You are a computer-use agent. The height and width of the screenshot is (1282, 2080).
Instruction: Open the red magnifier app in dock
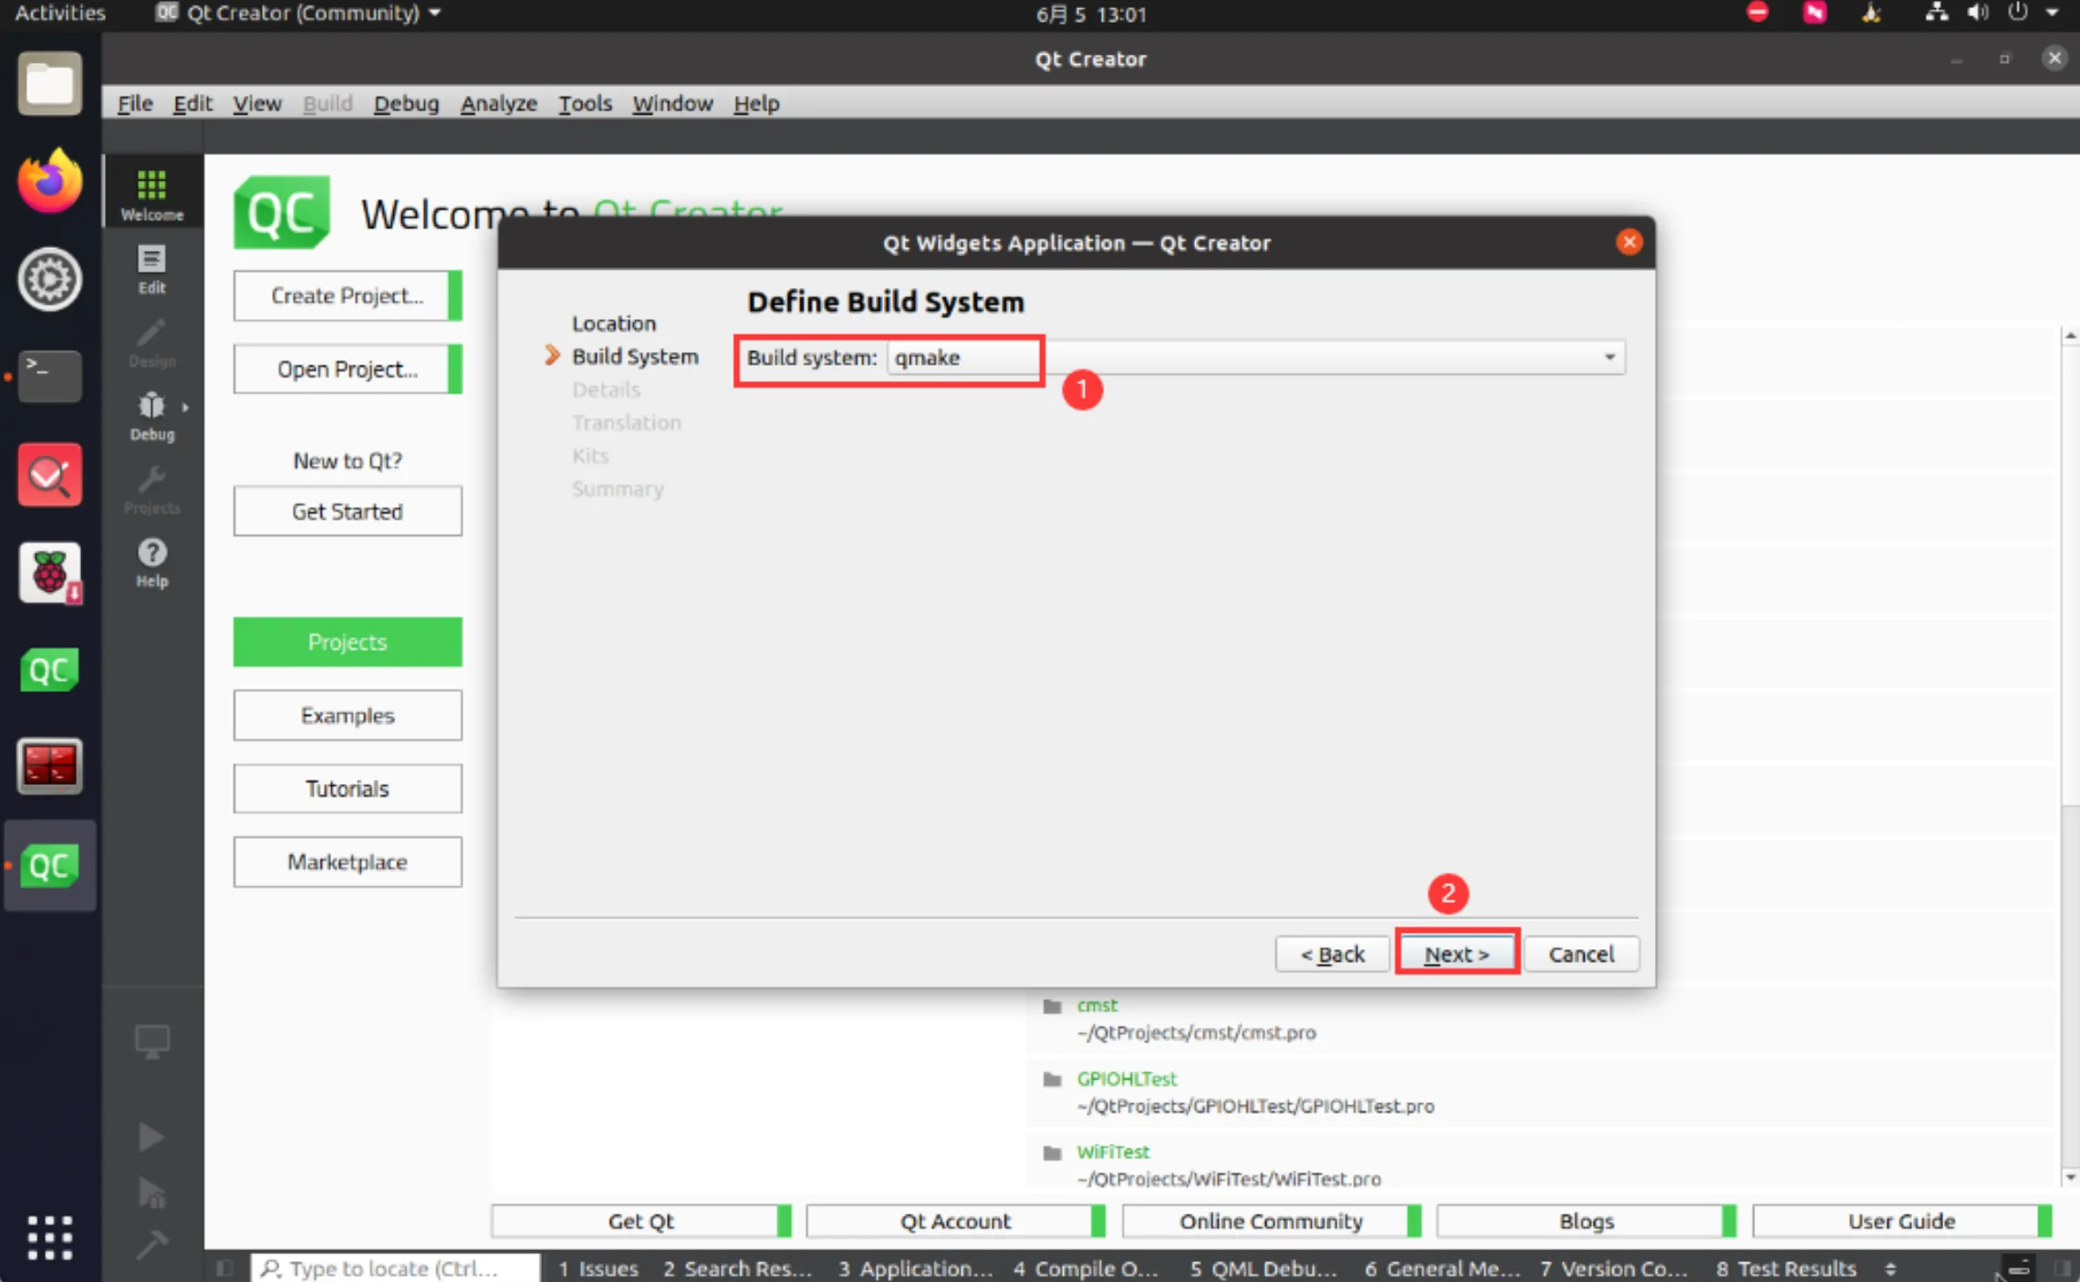pyautogui.click(x=49, y=475)
